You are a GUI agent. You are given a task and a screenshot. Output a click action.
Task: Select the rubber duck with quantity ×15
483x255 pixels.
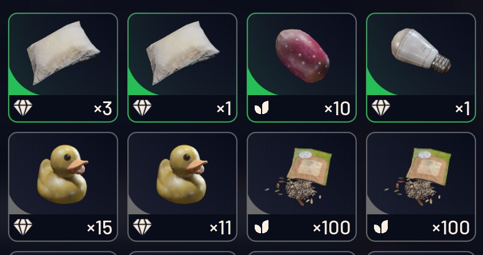point(63,187)
